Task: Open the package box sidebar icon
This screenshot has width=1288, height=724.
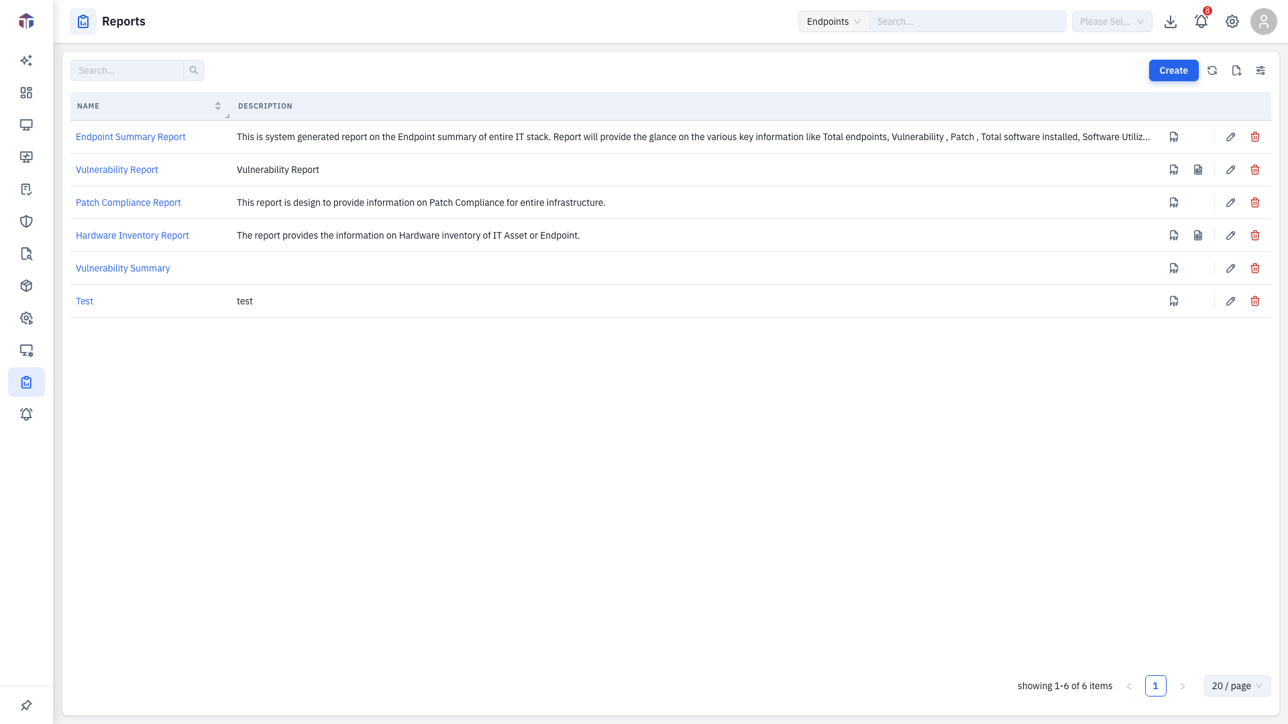Action: pyautogui.click(x=26, y=286)
